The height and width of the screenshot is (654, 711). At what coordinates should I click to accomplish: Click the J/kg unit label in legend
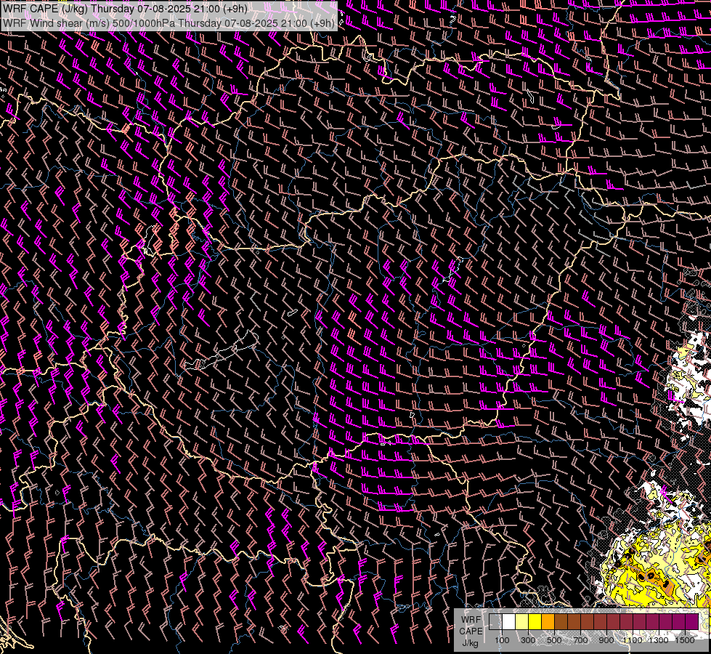pyautogui.click(x=470, y=644)
